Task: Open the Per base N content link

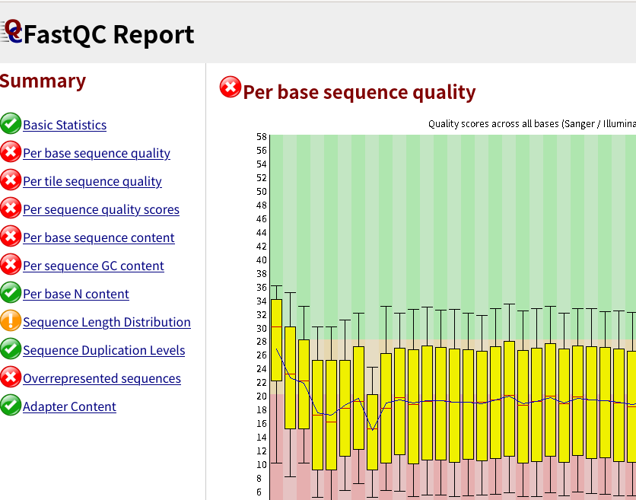Action: pos(76,294)
